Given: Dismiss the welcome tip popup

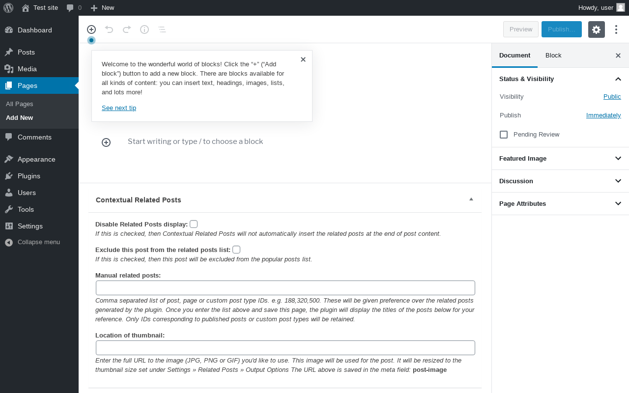Looking at the screenshot, I should coord(303,59).
